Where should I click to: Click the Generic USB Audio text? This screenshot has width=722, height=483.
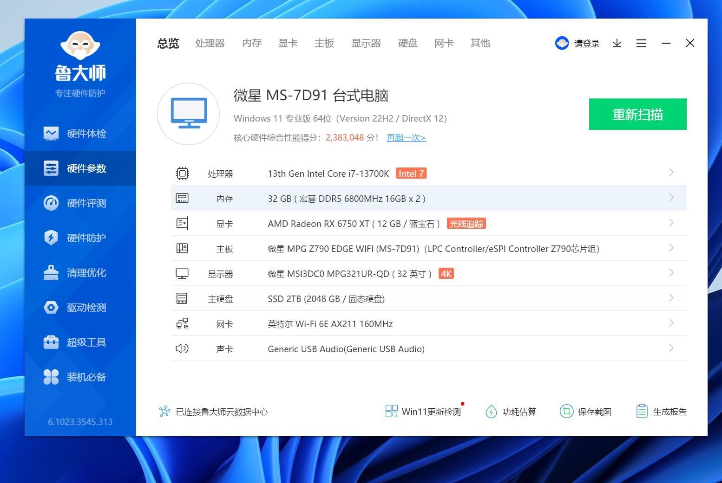click(346, 349)
